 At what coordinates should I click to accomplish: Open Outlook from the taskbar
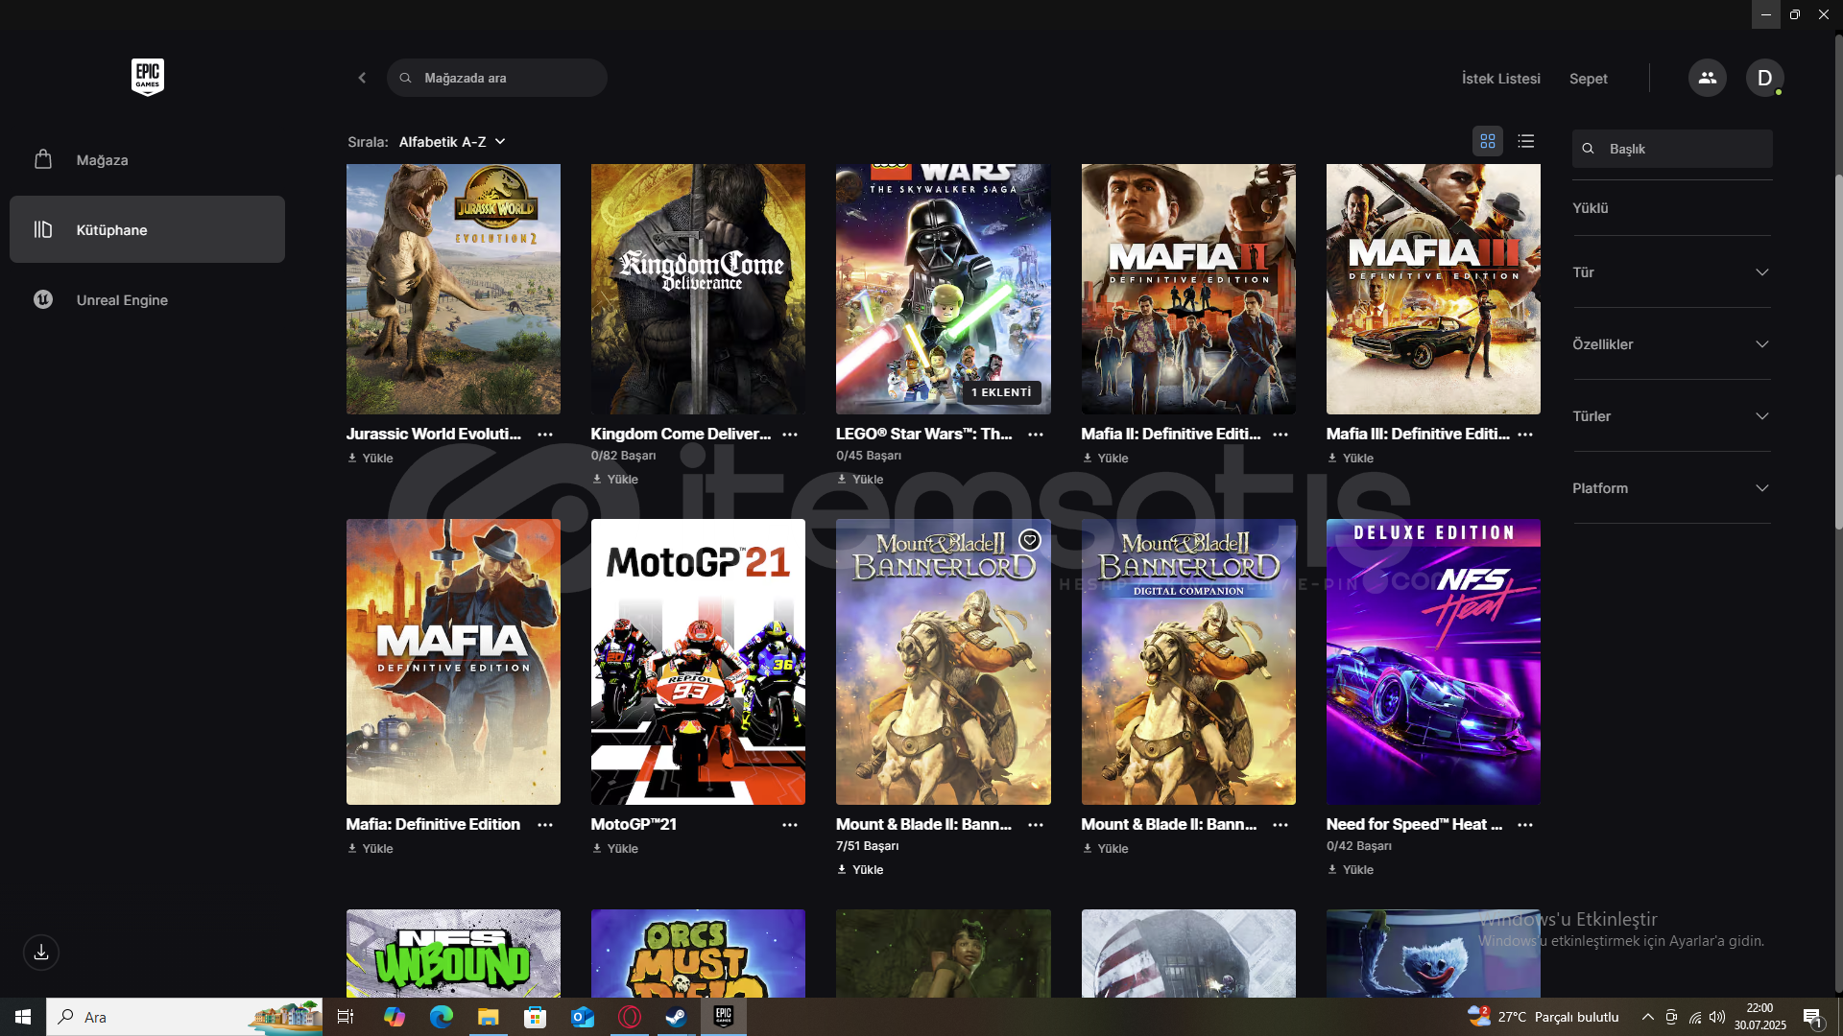tap(583, 1017)
